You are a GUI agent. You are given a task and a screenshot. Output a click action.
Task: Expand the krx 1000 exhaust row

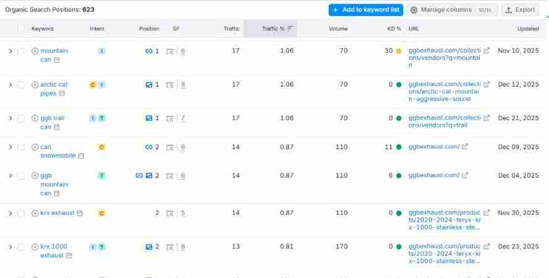click(x=10, y=247)
